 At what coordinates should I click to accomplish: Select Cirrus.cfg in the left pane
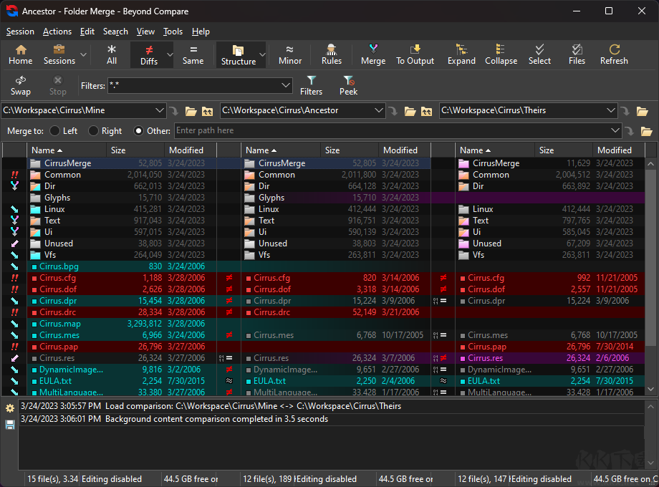57,278
